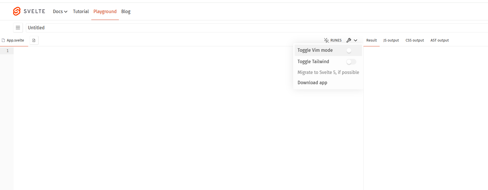488x190 pixels.
Task: Switch to the JS output tab
Action: point(391,40)
